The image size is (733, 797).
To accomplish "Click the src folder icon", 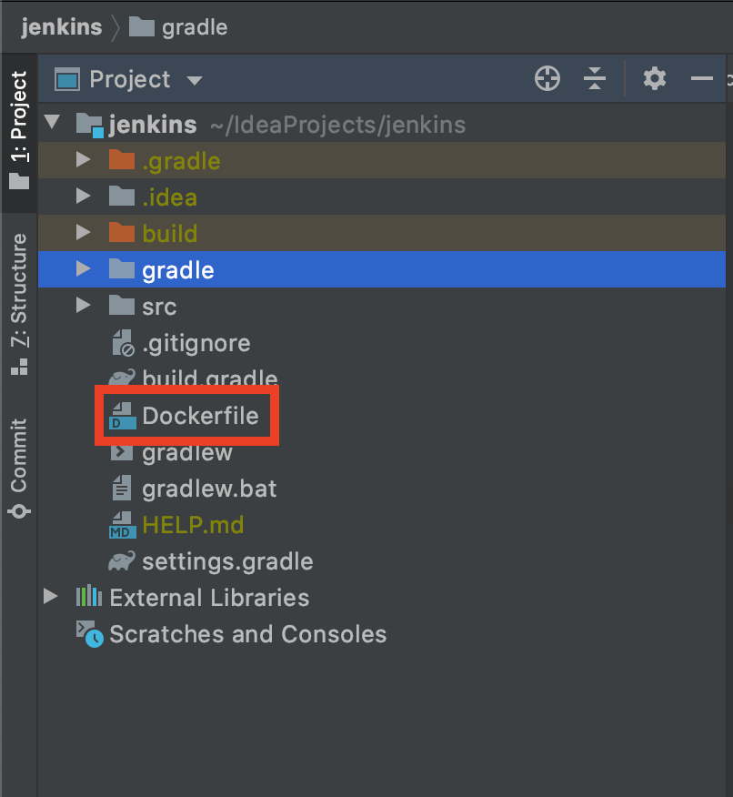I will [x=122, y=305].
